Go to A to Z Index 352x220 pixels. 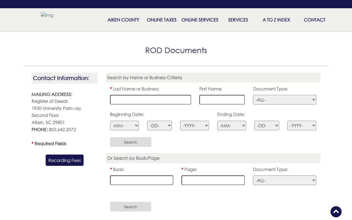[276, 20]
